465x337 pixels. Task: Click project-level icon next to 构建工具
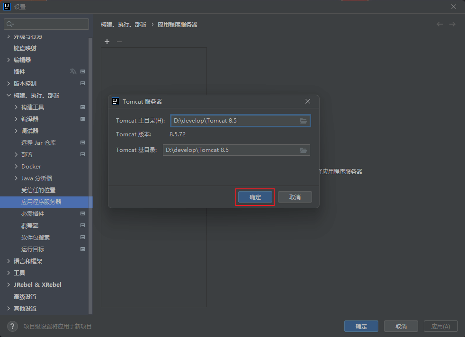[83, 107]
